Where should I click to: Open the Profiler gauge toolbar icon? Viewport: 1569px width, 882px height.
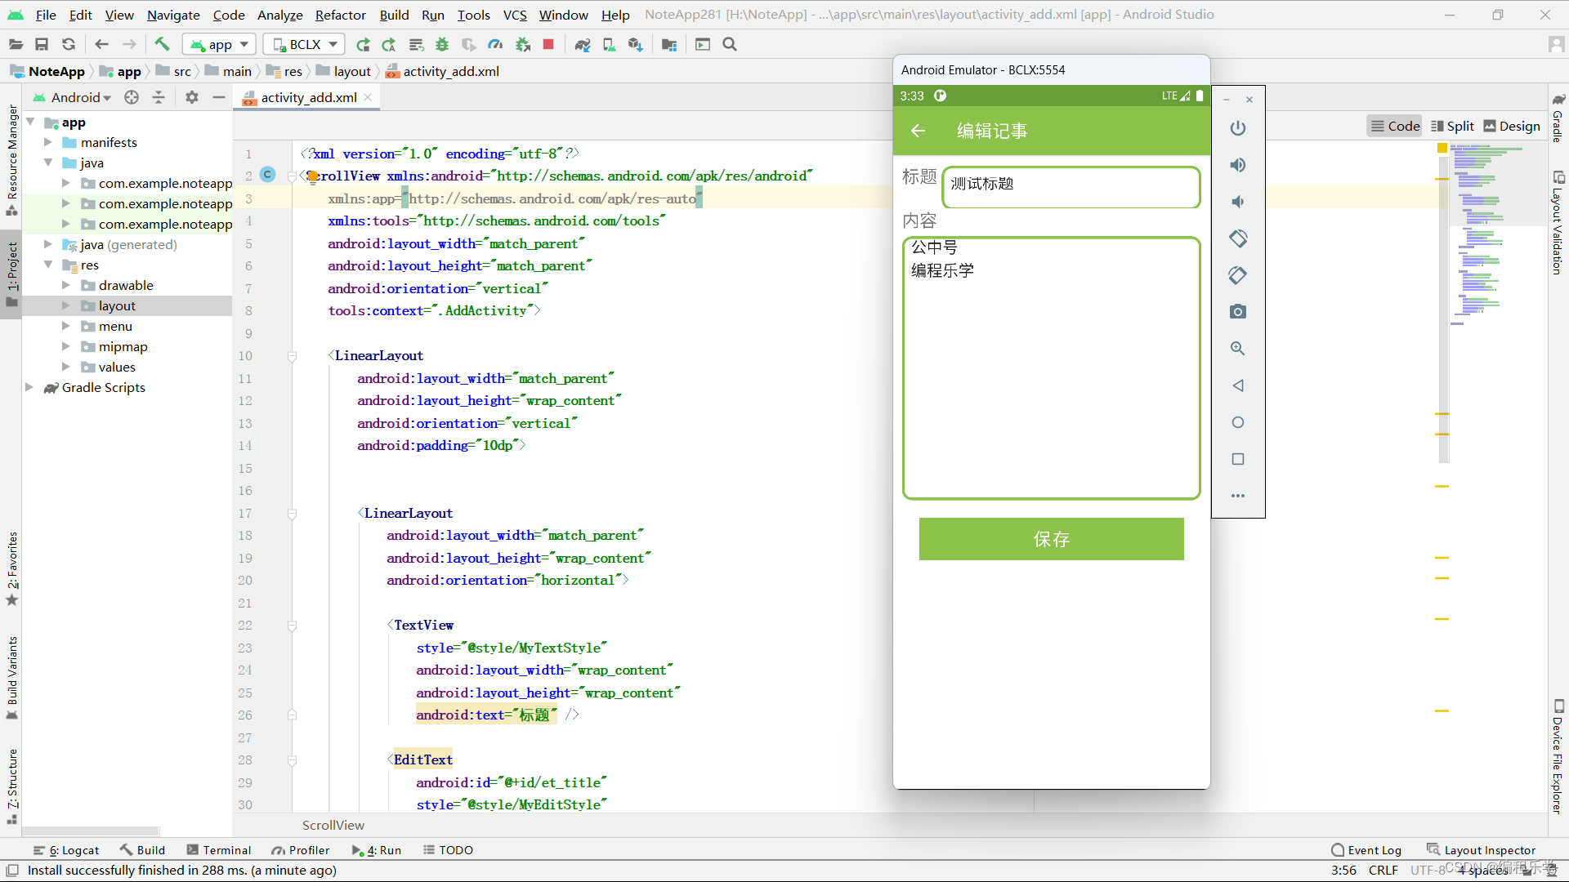point(495,44)
